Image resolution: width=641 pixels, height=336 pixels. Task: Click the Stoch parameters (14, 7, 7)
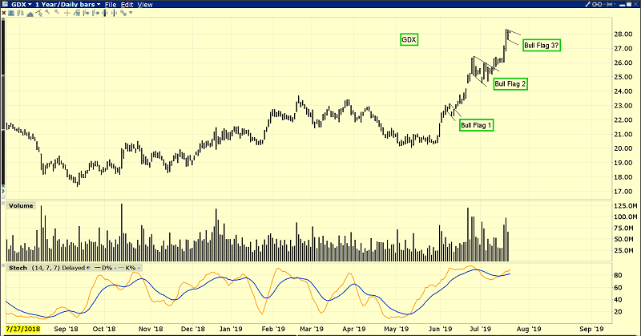click(x=46, y=268)
